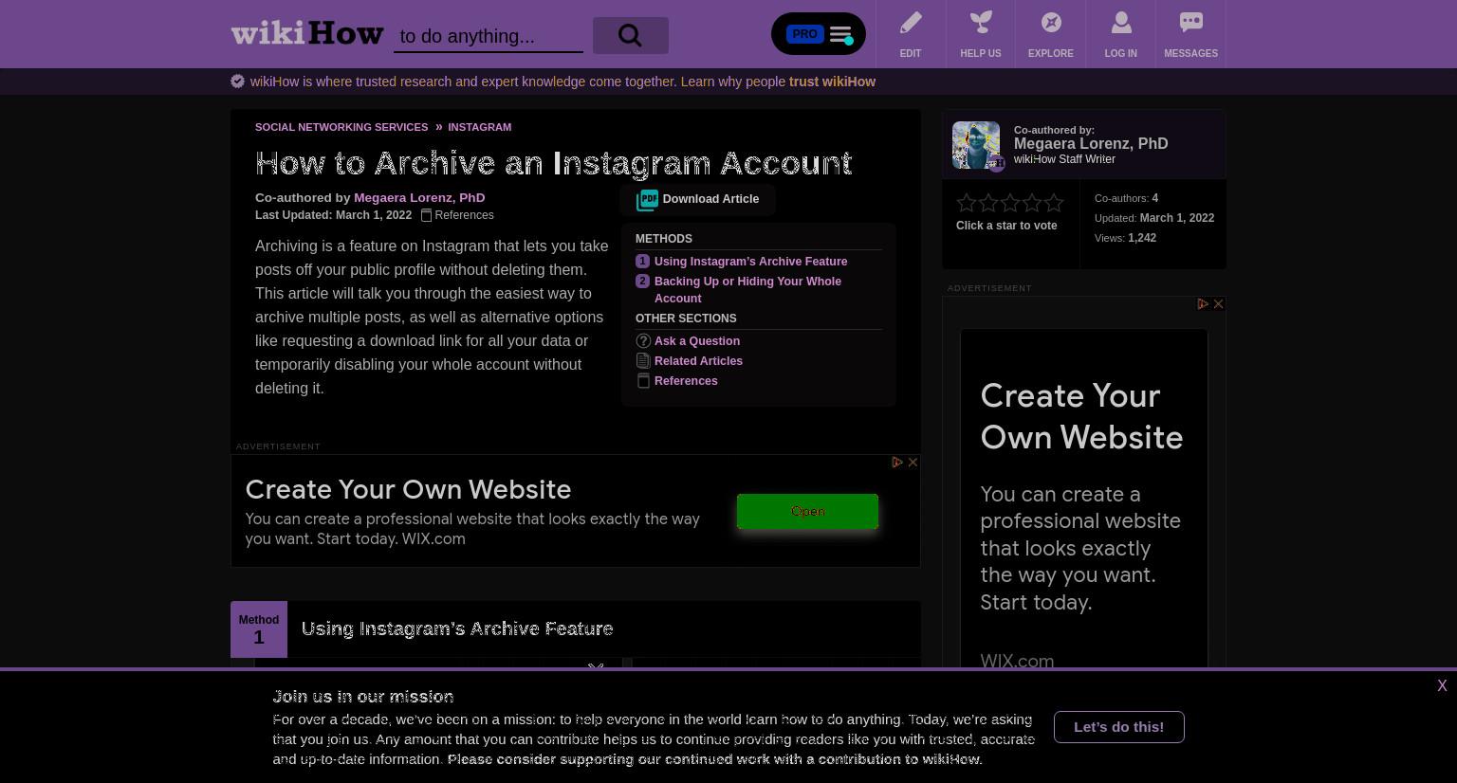Open Social Networking Services breadcrumb
Image resolution: width=1457 pixels, height=783 pixels.
(x=341, y=127)
